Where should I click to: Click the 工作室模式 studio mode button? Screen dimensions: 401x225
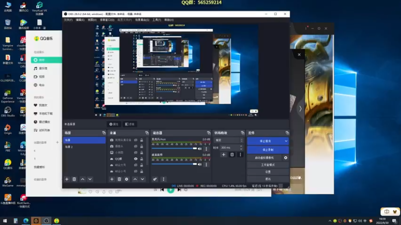(x=268, y=164)
